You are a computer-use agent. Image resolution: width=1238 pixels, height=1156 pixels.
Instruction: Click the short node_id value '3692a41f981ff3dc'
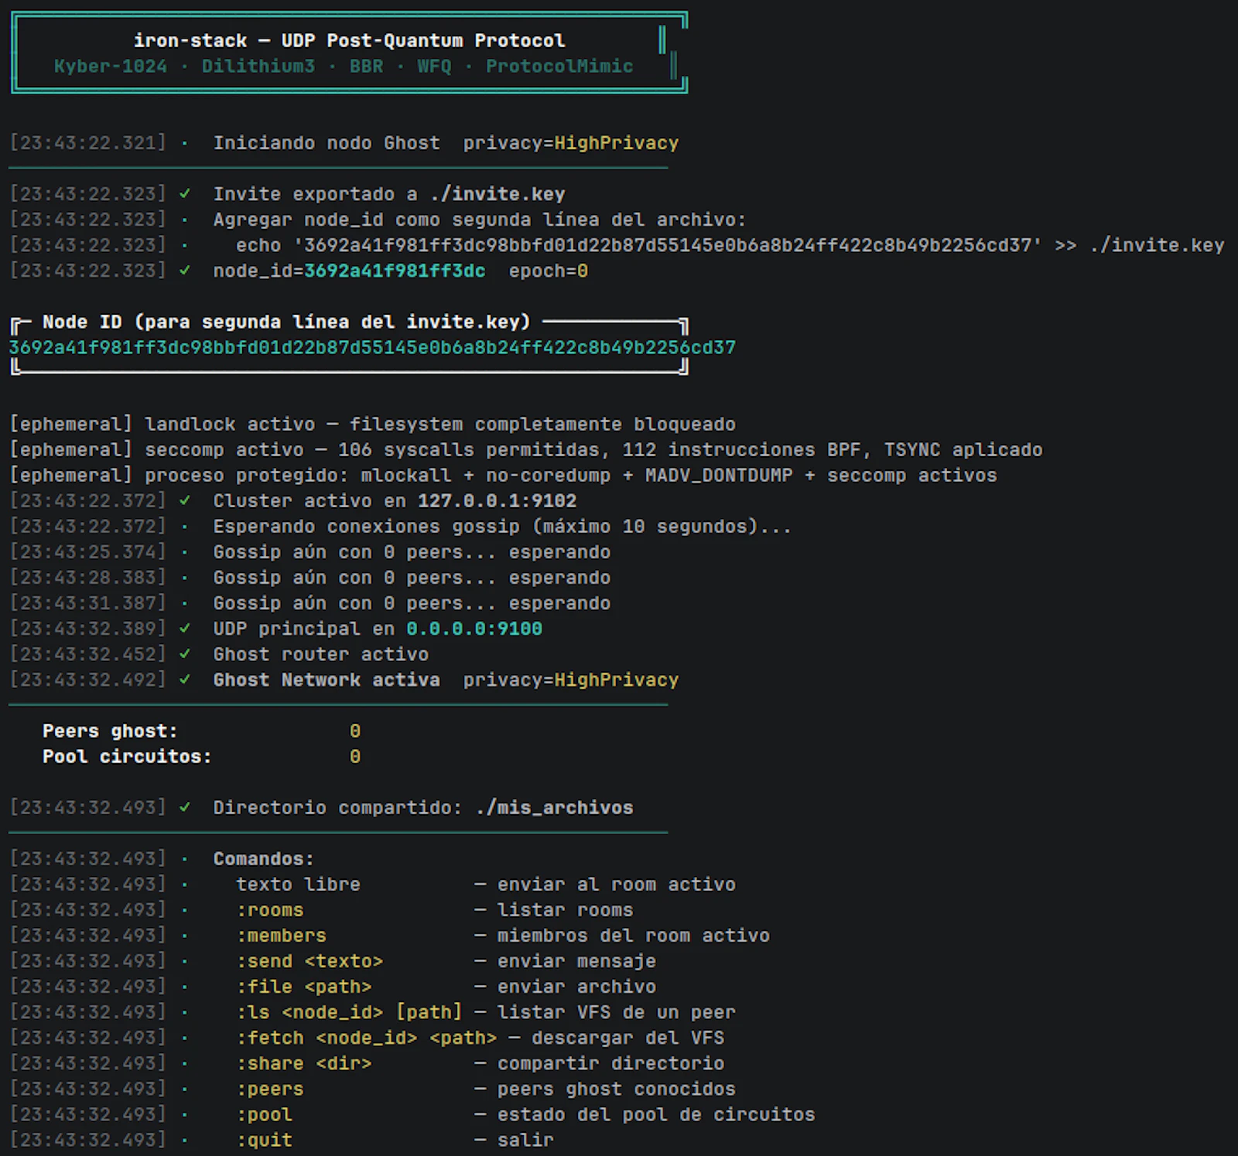(395, 271)
